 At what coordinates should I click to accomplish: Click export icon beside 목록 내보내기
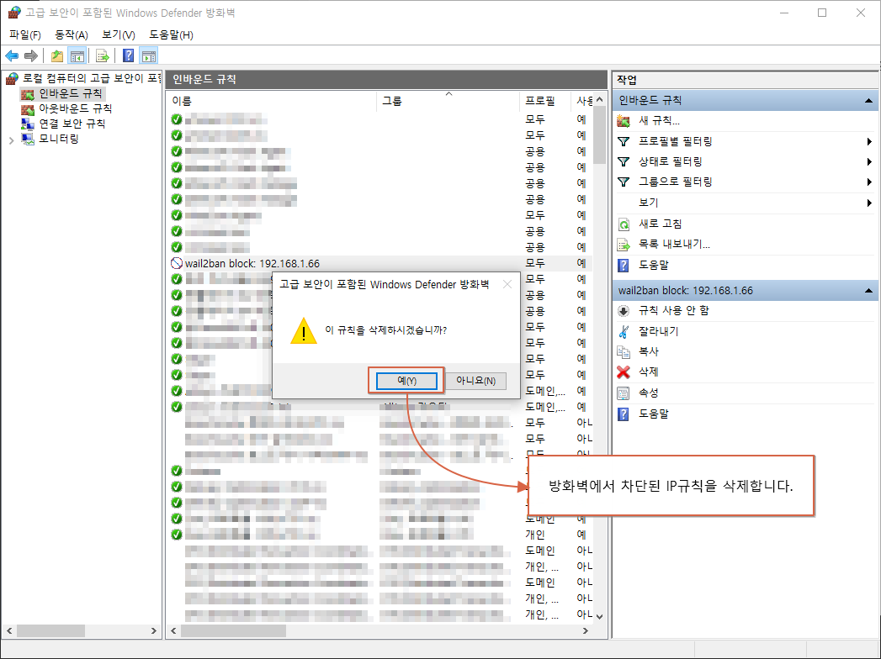click(x=624, y=245)
